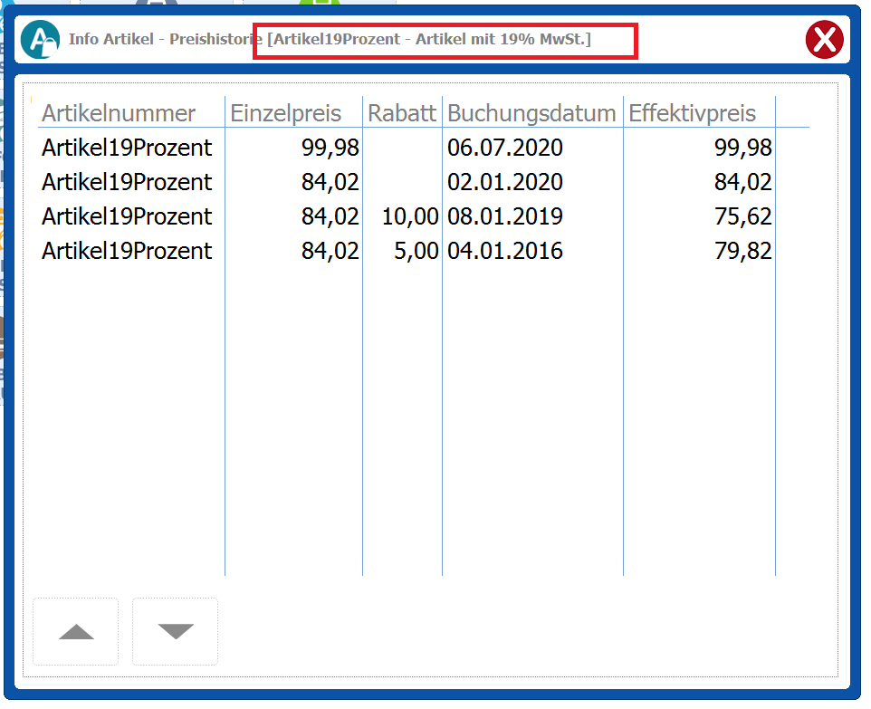The width and height of the screenshot is (871, 709).
Task: Click the scroll up arrow button
Action: (76, 632)
